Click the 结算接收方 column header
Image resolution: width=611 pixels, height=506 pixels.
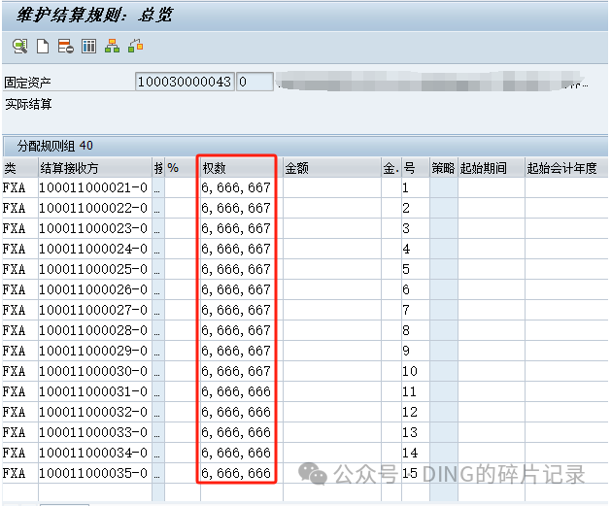tap(94, 168)
